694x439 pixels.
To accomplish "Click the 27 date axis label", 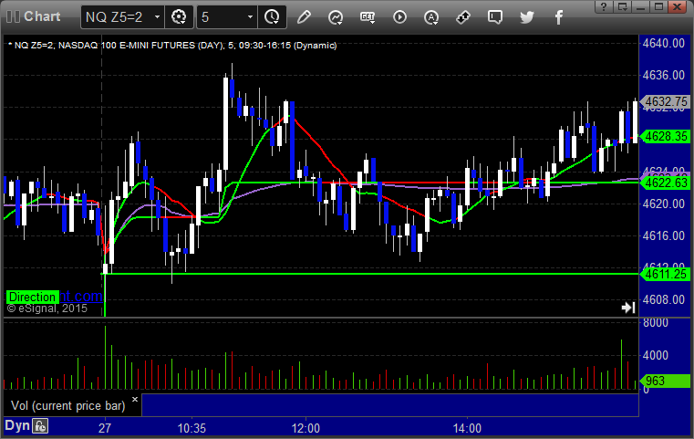I will (x=105, y=428).
